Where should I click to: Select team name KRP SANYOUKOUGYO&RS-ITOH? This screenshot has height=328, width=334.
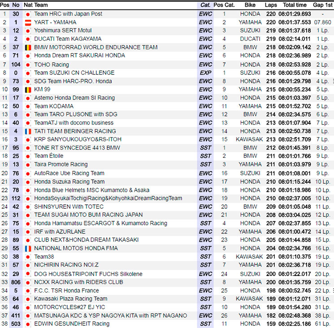78,139
